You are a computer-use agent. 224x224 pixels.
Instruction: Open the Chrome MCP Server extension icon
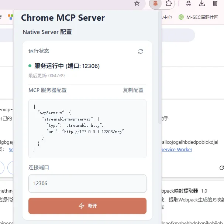point(155,3)
